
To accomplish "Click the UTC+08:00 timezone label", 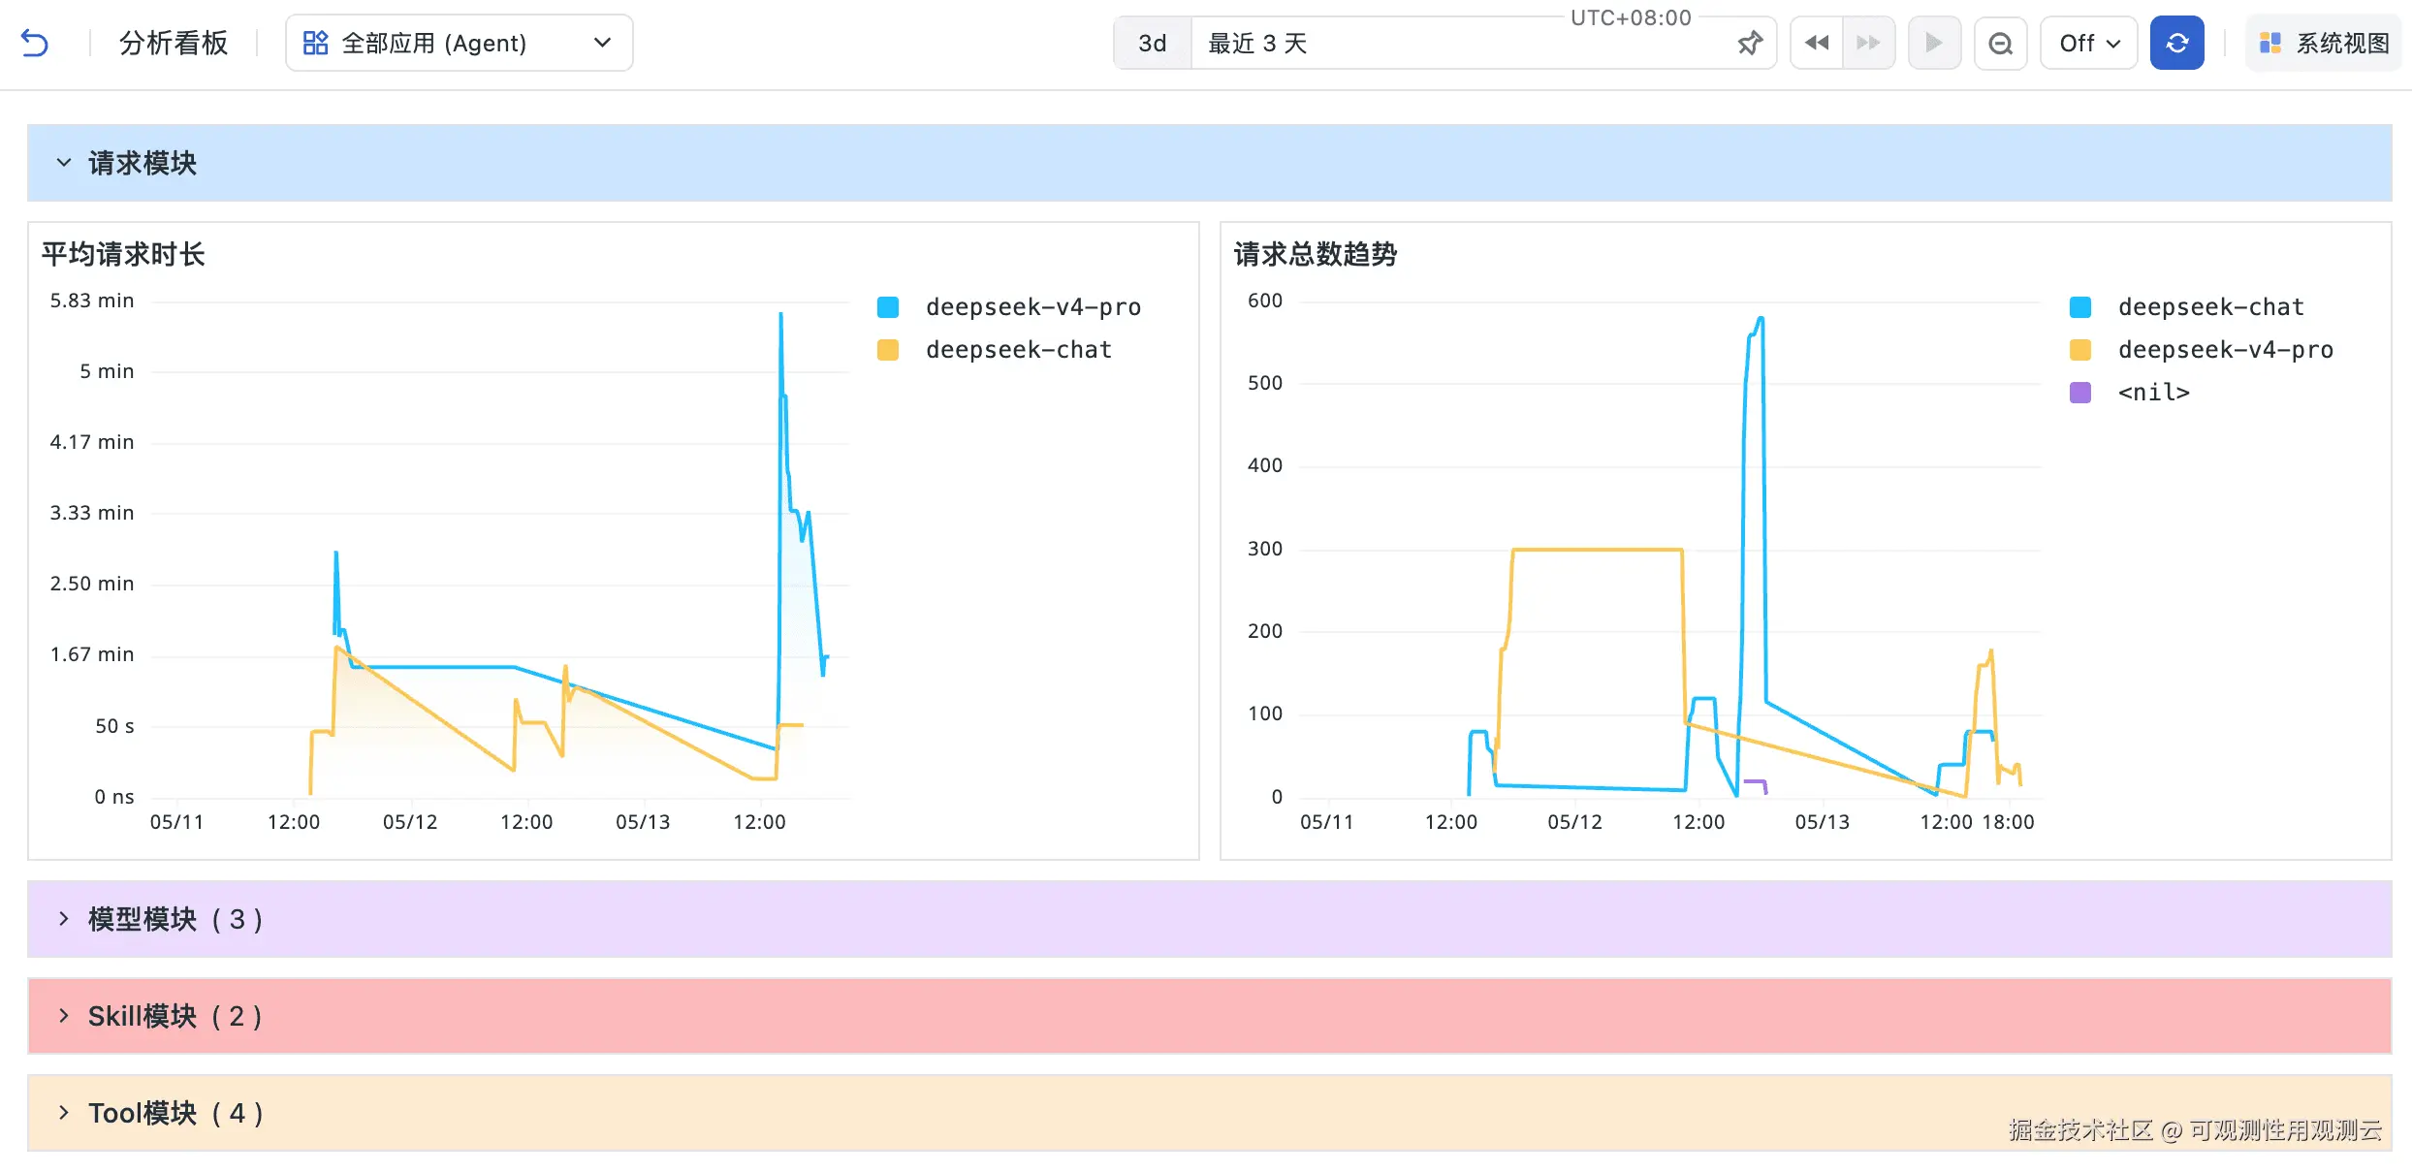I will [x=1631, y=17].
